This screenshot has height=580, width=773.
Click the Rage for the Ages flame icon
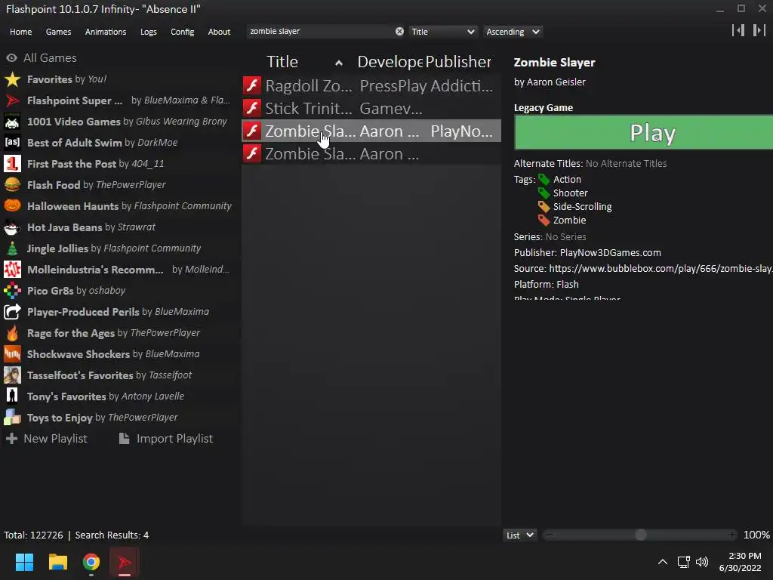coord(12,333)
